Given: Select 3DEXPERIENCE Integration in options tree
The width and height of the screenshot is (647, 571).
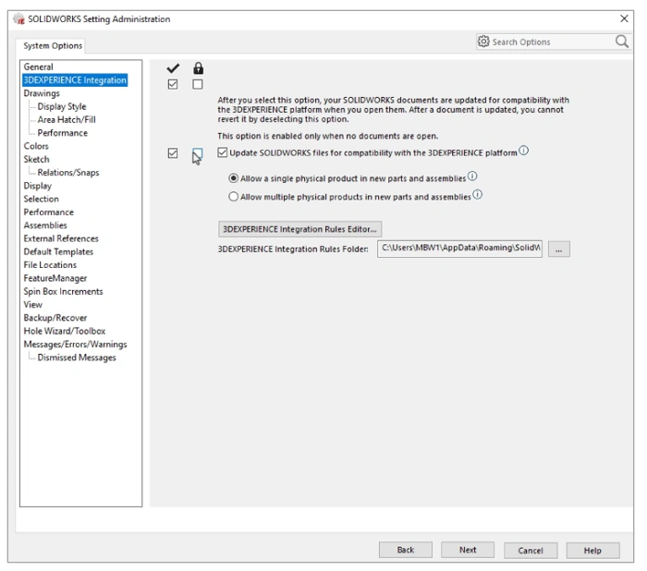Looking at the screenshot, I should coord(75,80).
